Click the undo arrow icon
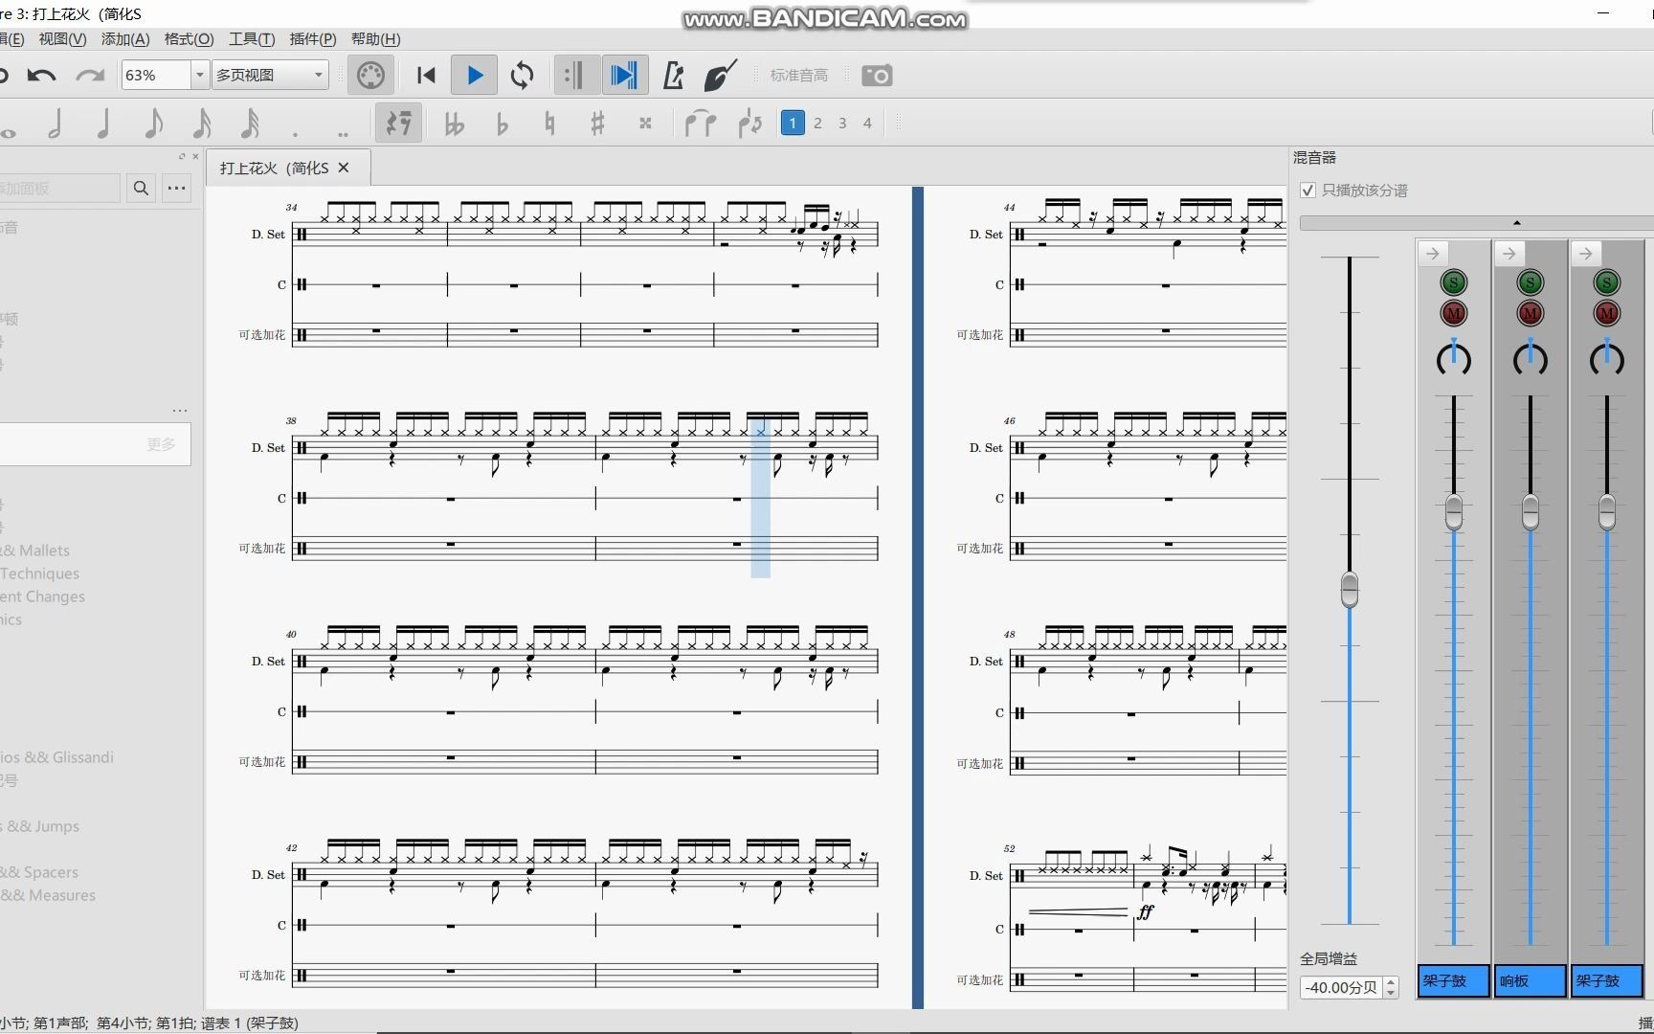The image size is (1654, 1034). tap(41, 76)
